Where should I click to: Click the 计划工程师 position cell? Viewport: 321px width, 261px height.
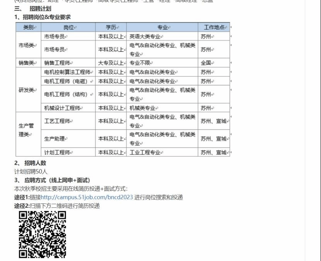58,153
